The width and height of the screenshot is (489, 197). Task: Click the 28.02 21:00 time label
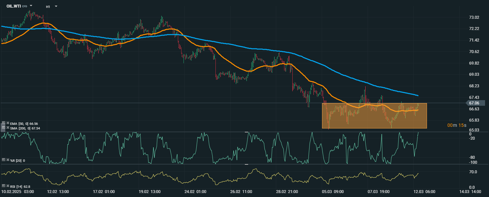coord(287,191)
